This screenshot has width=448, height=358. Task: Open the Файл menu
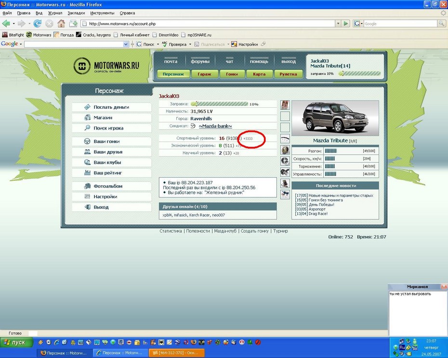(7, 13)
